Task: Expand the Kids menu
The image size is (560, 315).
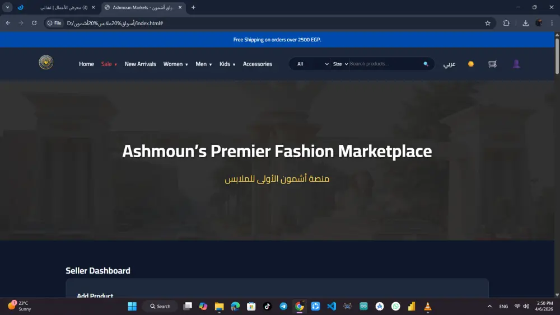Action: click(227, 64)
